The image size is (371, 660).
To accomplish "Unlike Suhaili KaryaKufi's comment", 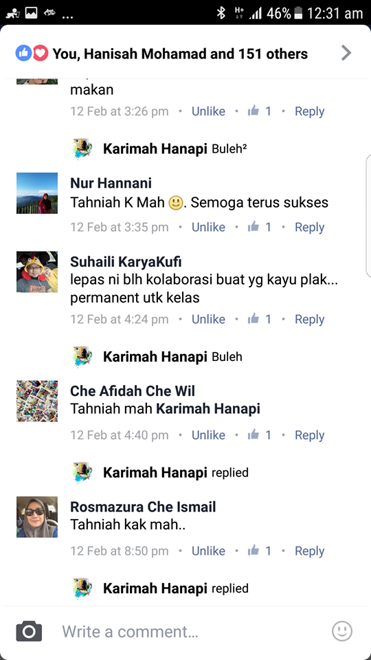I will click(x=208, y=320).
